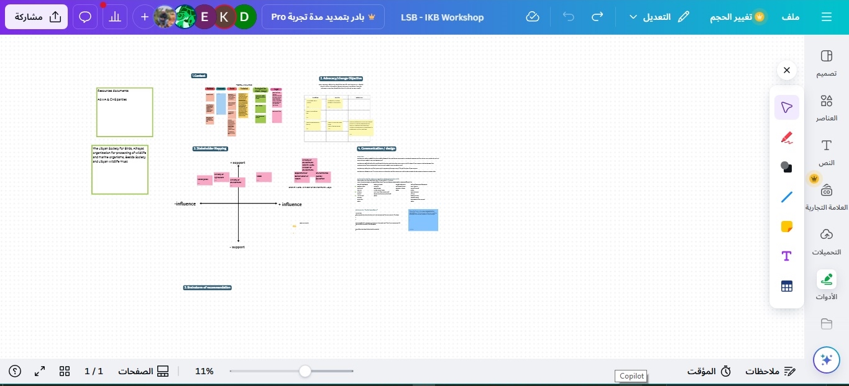
Task: Click the مشاركة share button
Action: pos(37,17)
